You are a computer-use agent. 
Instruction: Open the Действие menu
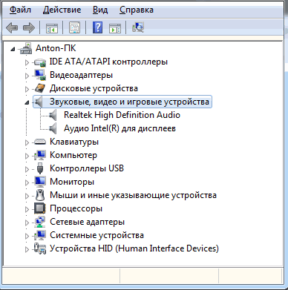coord(62,10)
